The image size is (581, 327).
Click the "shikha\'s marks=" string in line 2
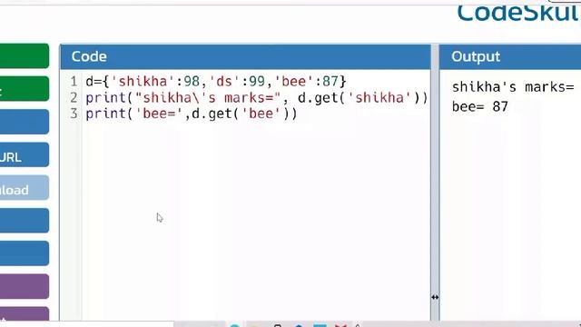(208, 97)
